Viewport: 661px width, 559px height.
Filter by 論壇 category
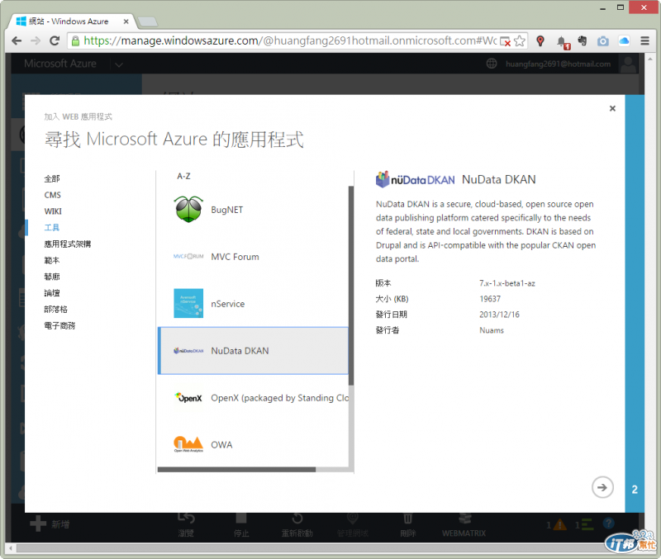(x=52, y=293)
